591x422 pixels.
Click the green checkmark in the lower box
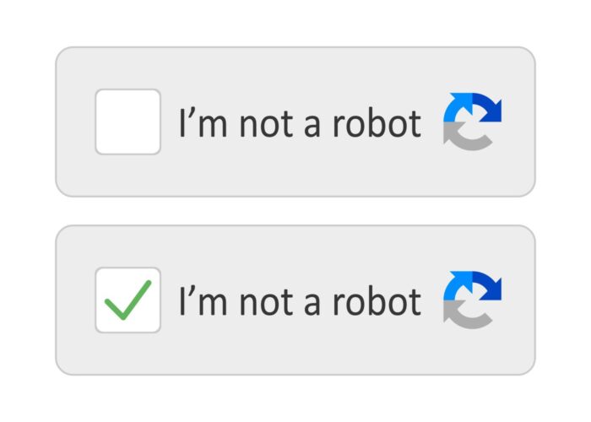click(127, 300)
